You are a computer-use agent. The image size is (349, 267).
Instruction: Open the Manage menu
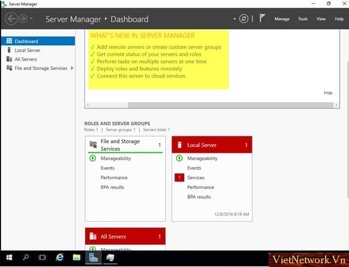[282, 19]
